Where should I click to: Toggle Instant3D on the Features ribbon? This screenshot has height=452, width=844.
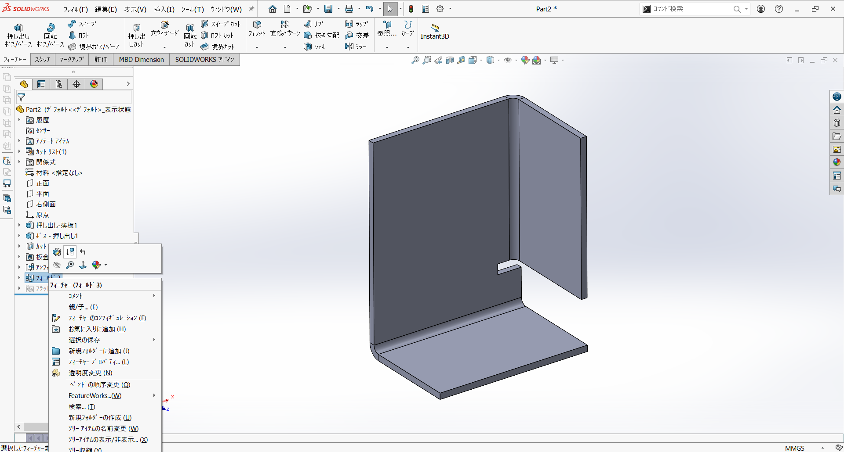pyautogui.click(x=435, y=32)
